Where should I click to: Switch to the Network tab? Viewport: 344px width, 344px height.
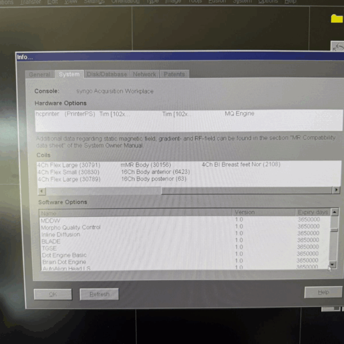point(144,74)
